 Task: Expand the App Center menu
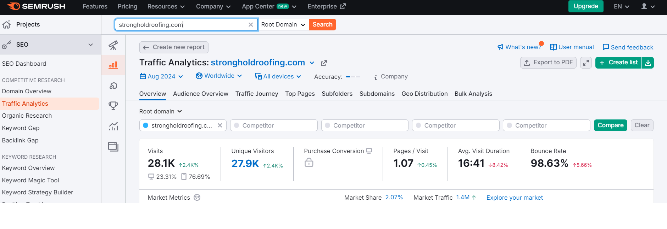[269, 6]
